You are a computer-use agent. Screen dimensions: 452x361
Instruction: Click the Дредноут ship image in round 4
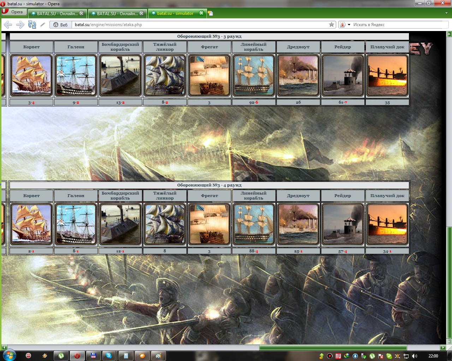[298, 224]
